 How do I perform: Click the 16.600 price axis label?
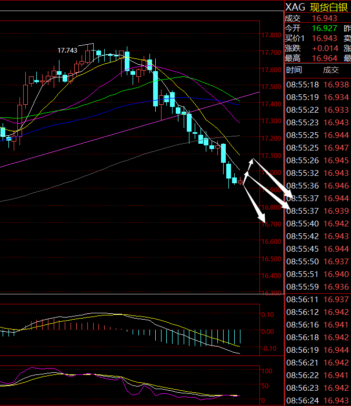271,241
